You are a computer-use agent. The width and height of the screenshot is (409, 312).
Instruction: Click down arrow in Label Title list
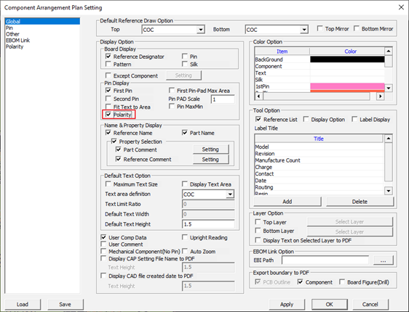pyautogui.click(x=389, y=191)
